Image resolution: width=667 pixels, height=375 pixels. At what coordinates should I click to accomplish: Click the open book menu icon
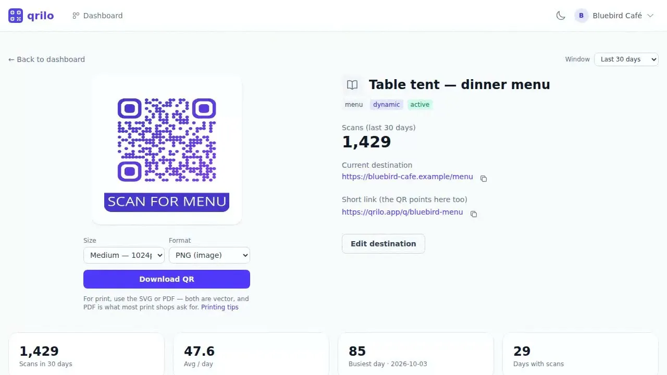[352, 85]
